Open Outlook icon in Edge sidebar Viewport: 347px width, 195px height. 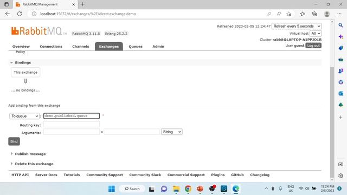340,94
